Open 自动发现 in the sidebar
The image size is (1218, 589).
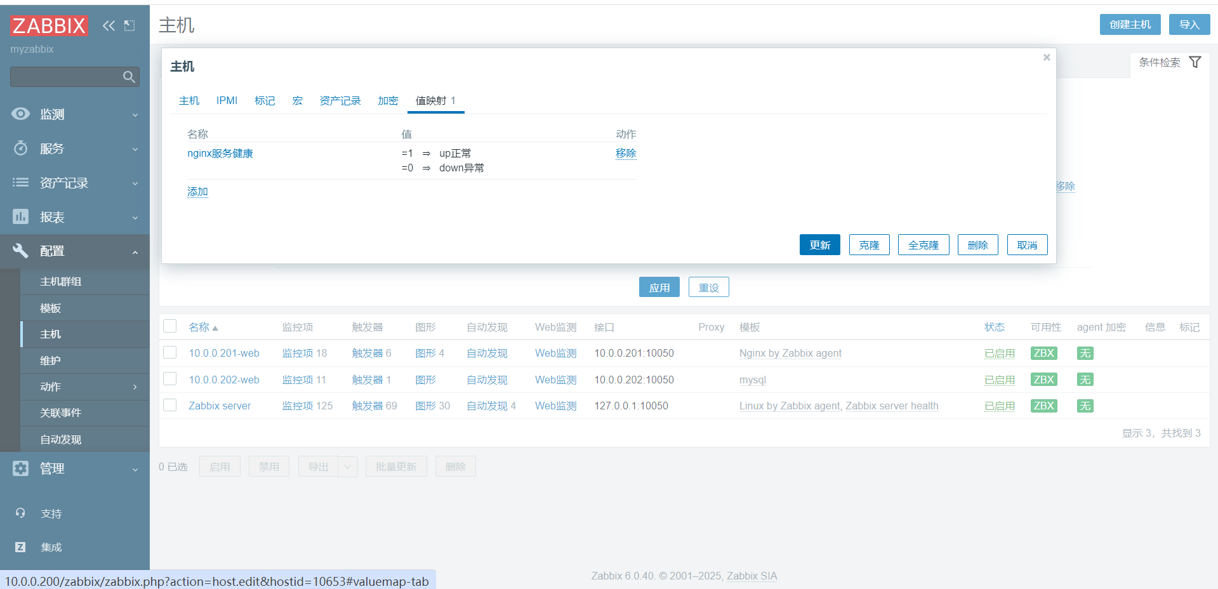click(85, 439)
